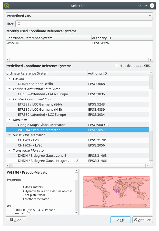This screenshot has height=231, width=159.
Task: Collapse the Mercator projection group
Action: pos(9,120)
